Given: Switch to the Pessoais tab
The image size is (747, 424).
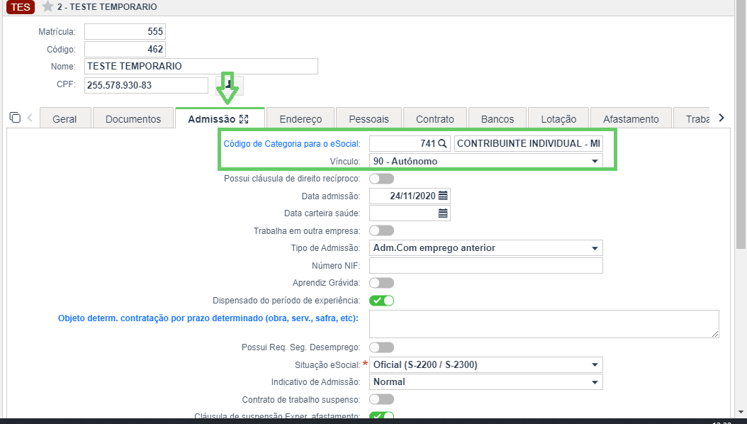Looking at the screenshot, I should [369, 118].
